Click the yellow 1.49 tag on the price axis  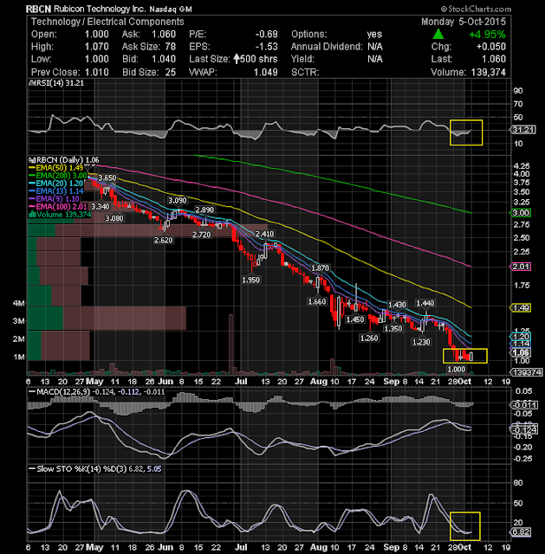point(521,308)
